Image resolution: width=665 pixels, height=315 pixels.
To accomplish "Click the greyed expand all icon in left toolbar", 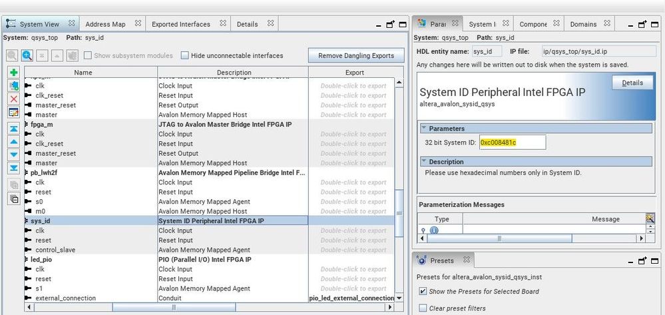I will [x=14, y=184].
